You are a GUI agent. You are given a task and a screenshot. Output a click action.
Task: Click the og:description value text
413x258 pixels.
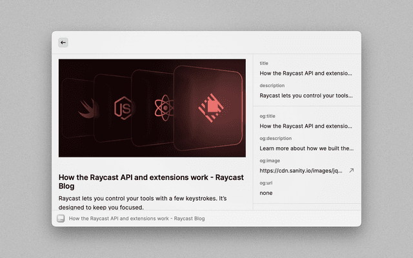coord(307,148)
